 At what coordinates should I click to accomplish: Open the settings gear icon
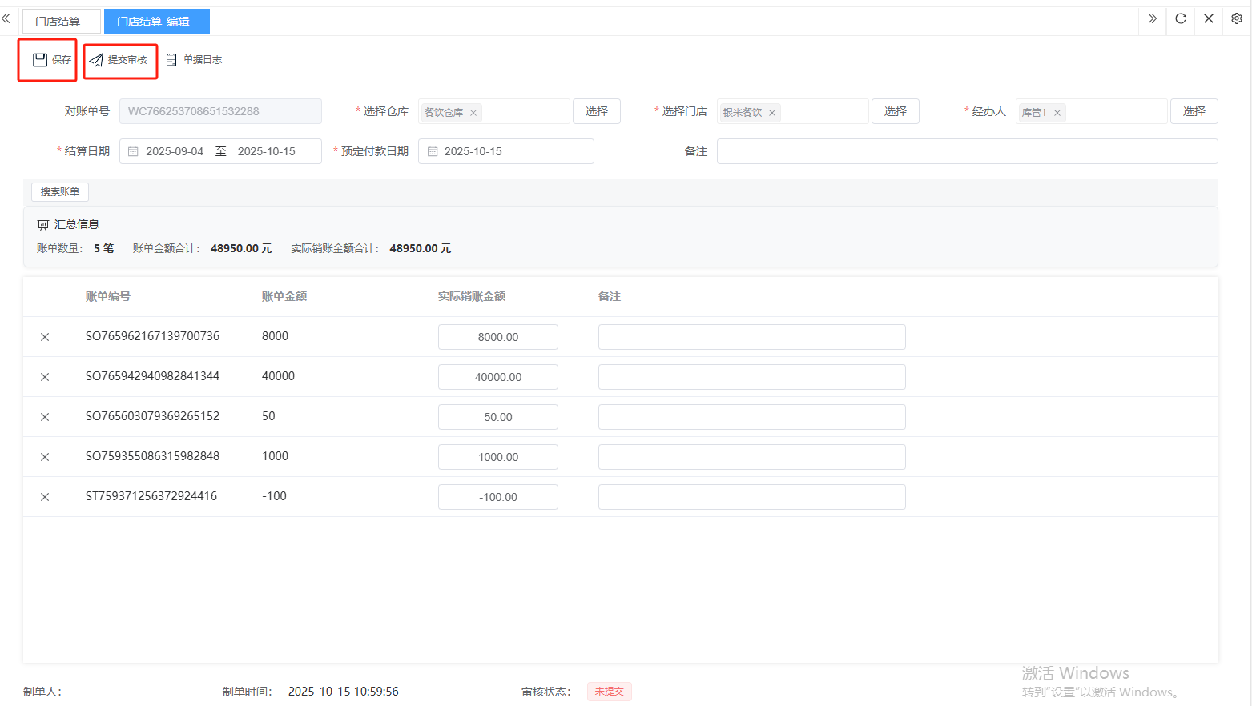(1237, 18)
